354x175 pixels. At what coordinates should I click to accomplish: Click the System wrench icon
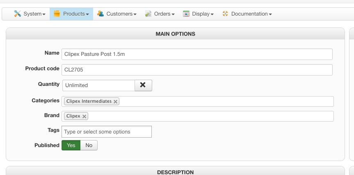17,14
